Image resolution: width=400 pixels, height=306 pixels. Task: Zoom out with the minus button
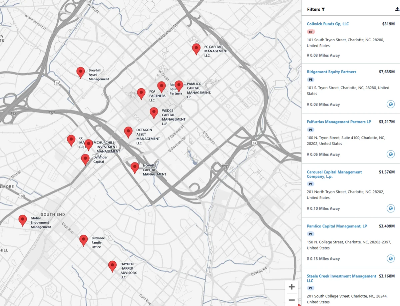[x=292, y=300]
